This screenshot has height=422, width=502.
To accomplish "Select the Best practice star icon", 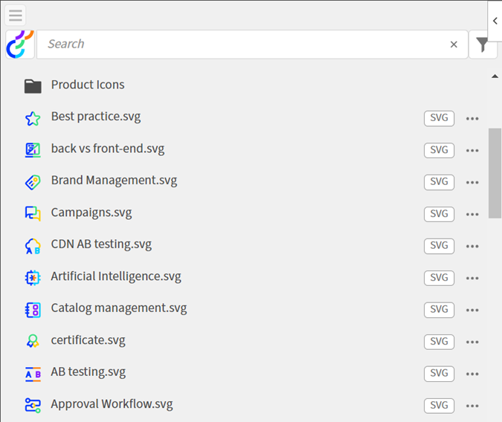I will [x=33, y=118].
